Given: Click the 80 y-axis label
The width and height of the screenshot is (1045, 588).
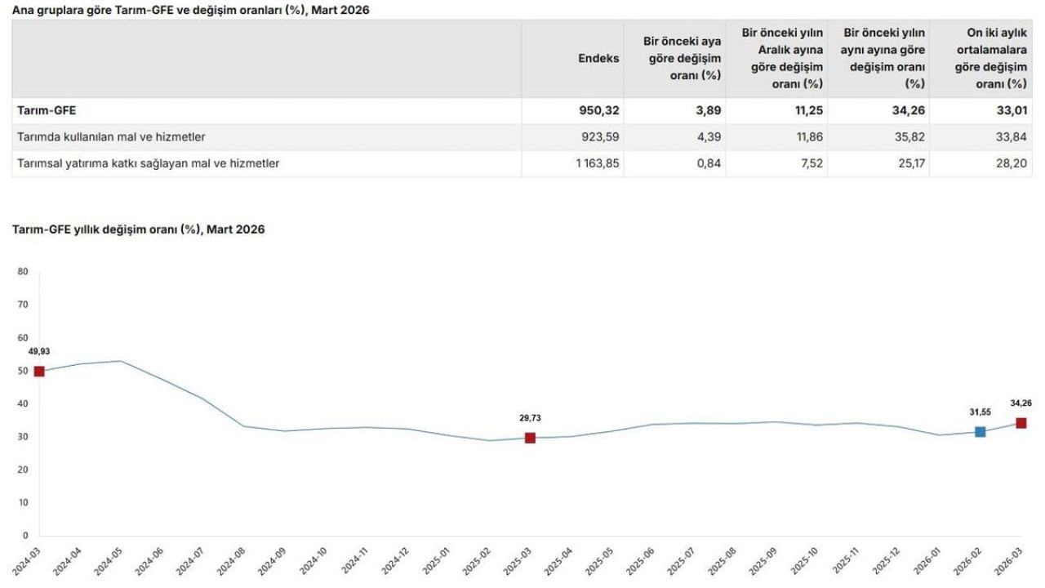Looking at the screenshot, I should point(23,271).
